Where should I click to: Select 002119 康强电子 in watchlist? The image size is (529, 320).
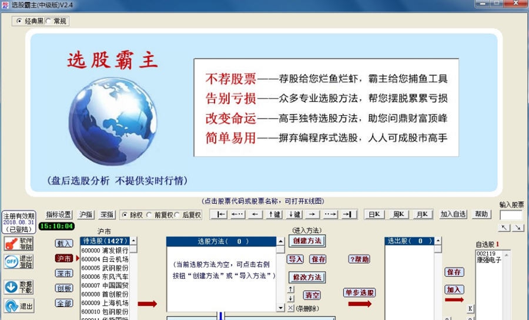tap(489, 257)
